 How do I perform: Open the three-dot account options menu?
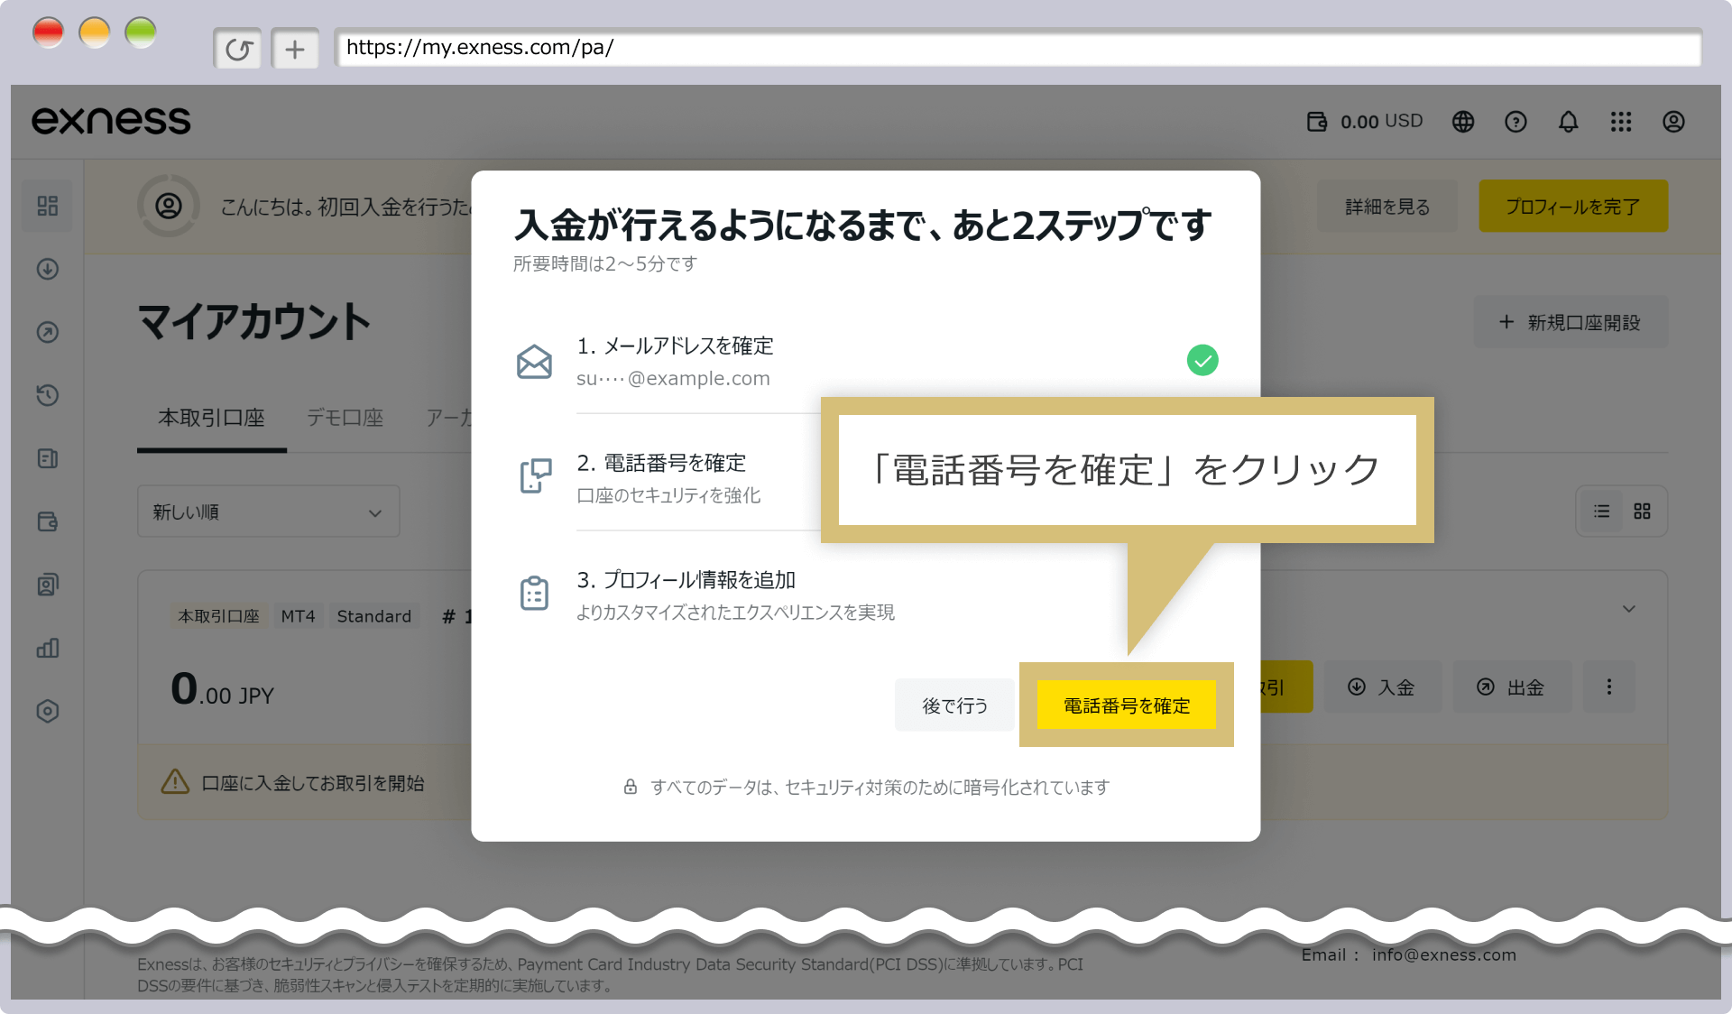(x=1609, y=687)
